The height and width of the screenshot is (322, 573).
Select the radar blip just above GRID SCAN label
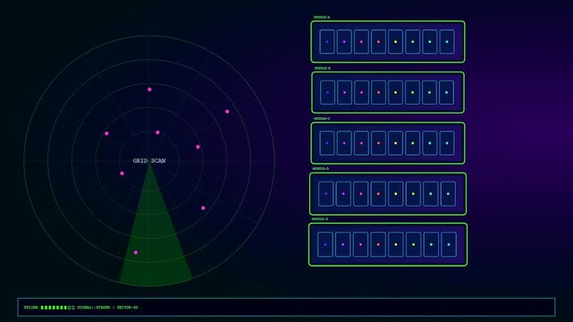(157, 132)
